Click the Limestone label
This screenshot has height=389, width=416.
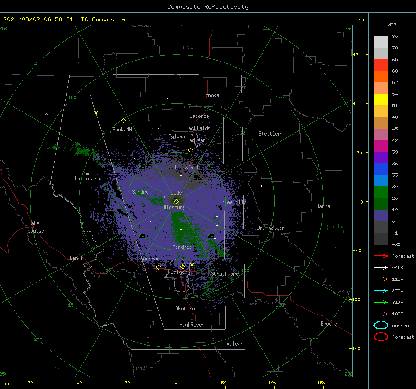[x=87, y=179]
